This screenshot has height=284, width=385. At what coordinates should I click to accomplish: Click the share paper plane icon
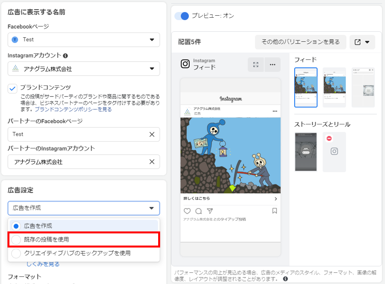[x=210, y=211]
